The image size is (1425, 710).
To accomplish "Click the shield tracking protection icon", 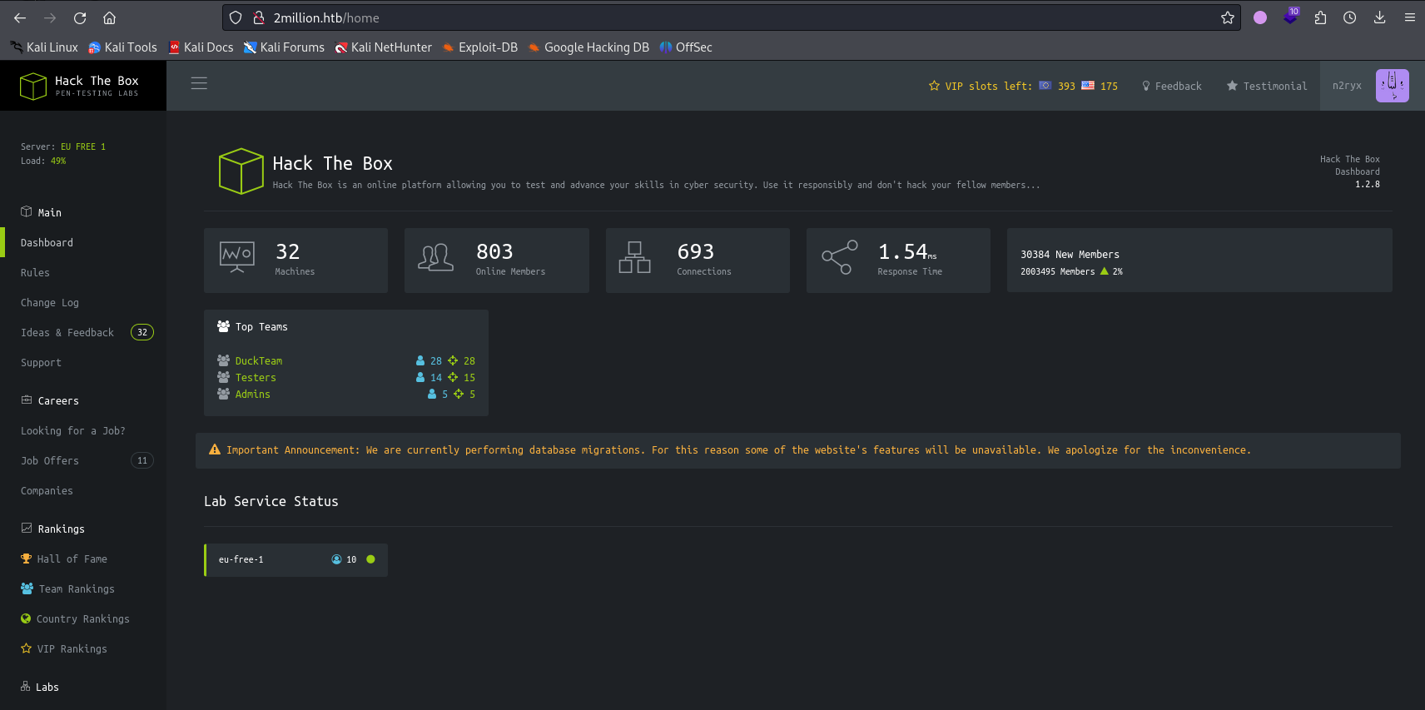I will pyautogui.click(x=236, y=17).
